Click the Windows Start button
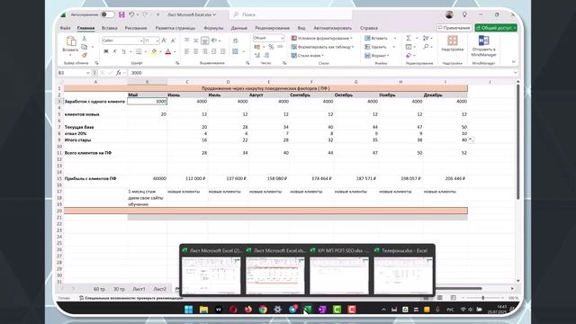The height and width of the screenshot is (324, 576). 188,310
